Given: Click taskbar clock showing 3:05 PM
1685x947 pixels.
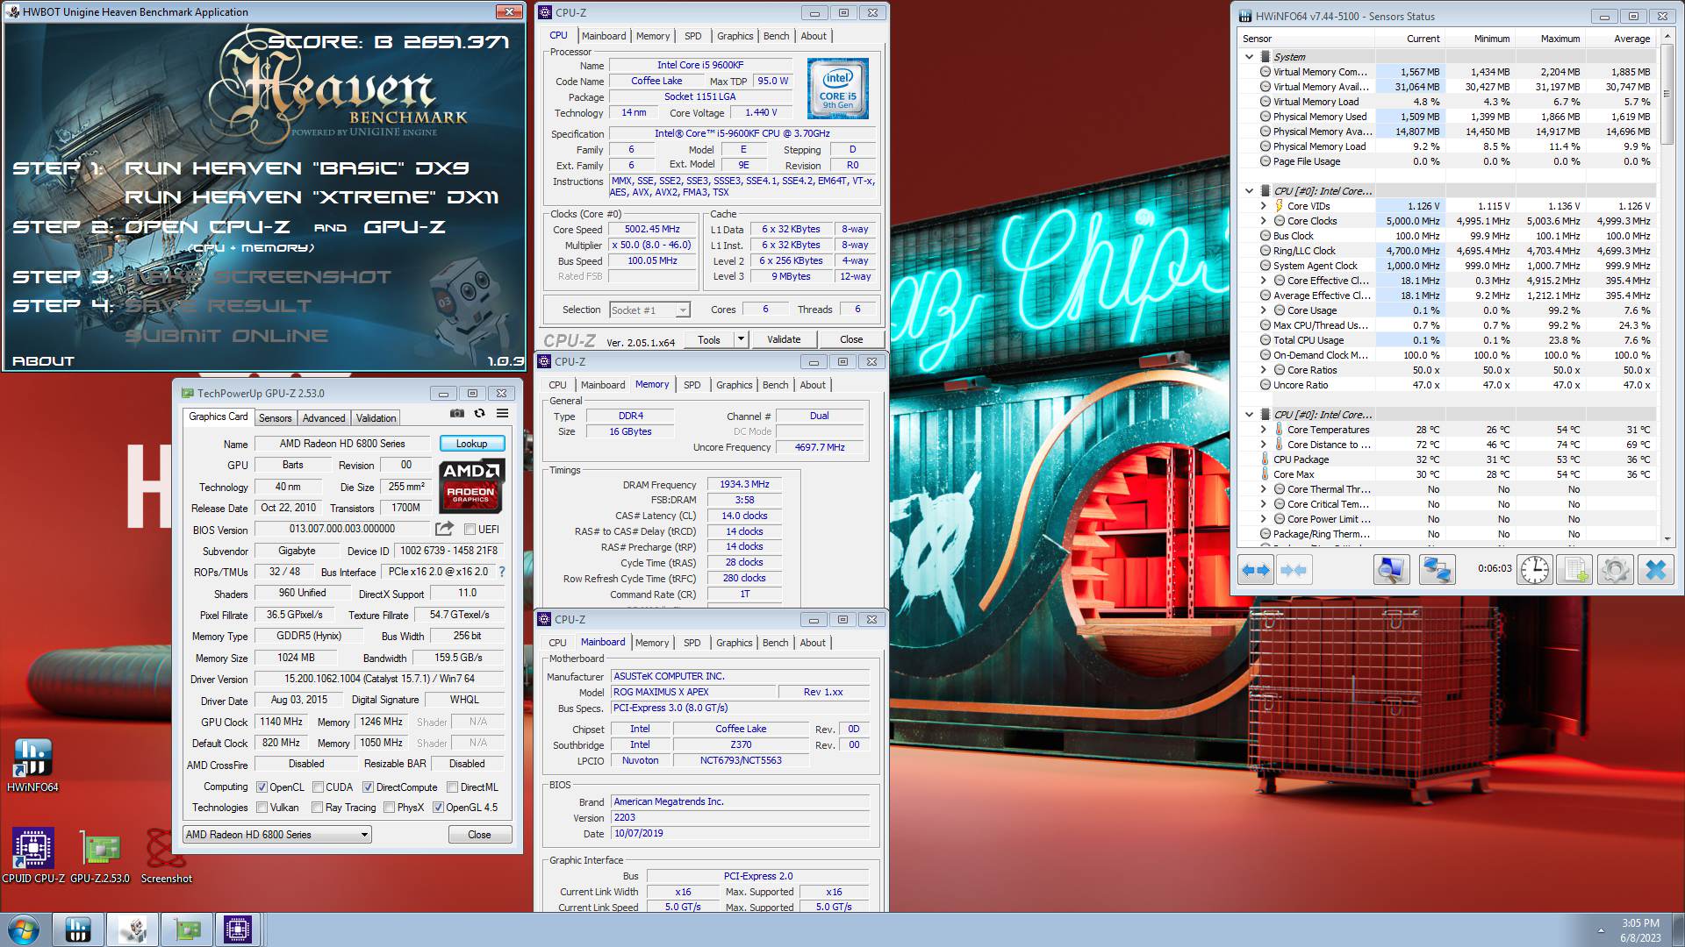Looking at the screenshot, I should pos(1640,929).
